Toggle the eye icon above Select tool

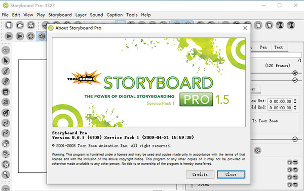coord(6,50)
